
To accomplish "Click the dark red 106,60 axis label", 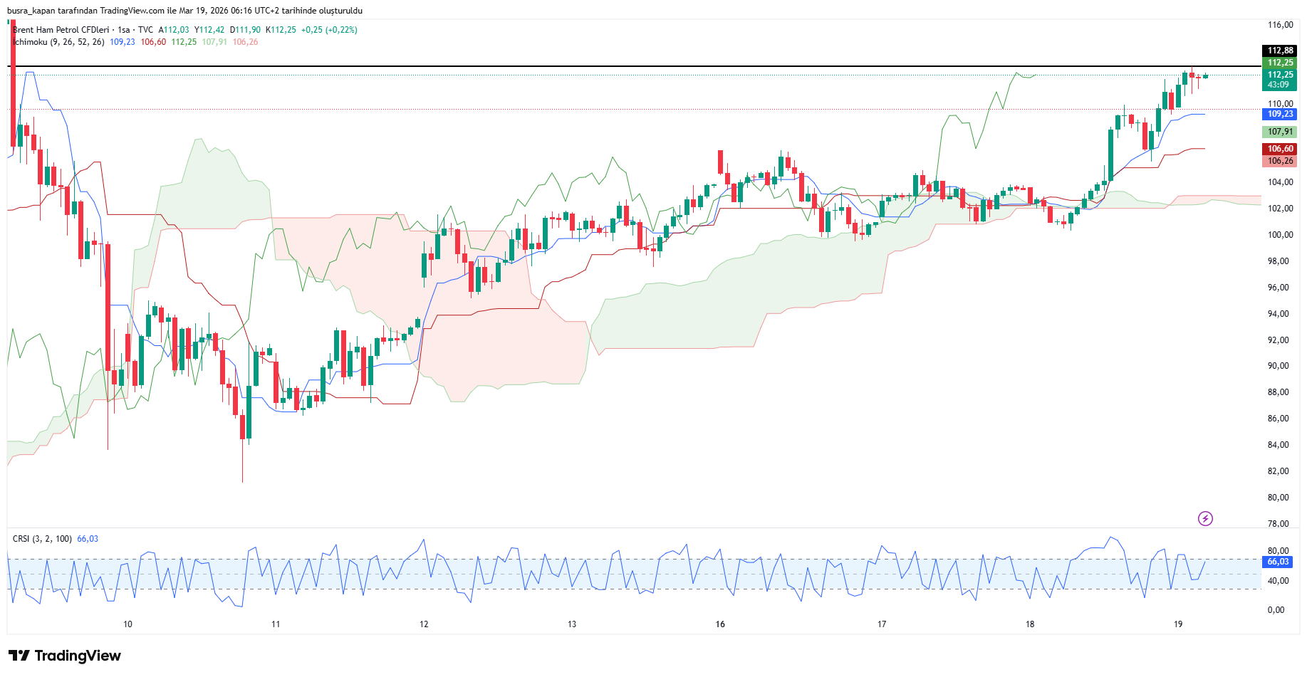I will (1280, 149).
